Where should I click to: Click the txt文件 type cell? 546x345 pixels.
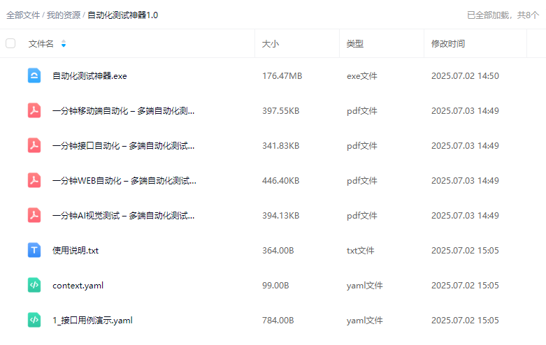click(361, 251)
